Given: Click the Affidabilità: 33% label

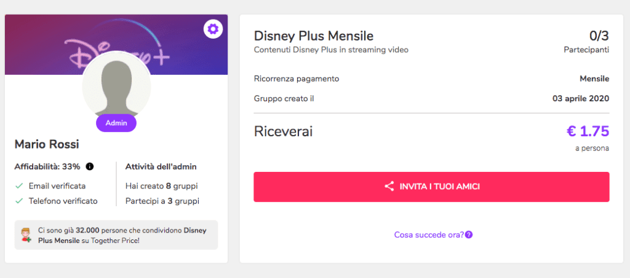Looking at the screenshot, I should tap(47, 166).
